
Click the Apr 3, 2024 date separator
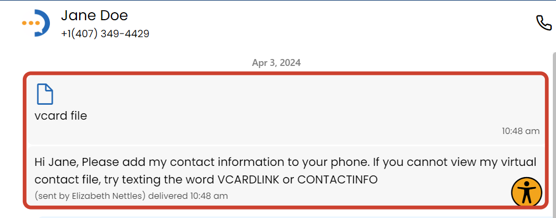[276, 63]
